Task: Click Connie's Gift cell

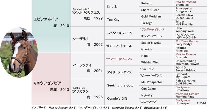Action: 122,99
